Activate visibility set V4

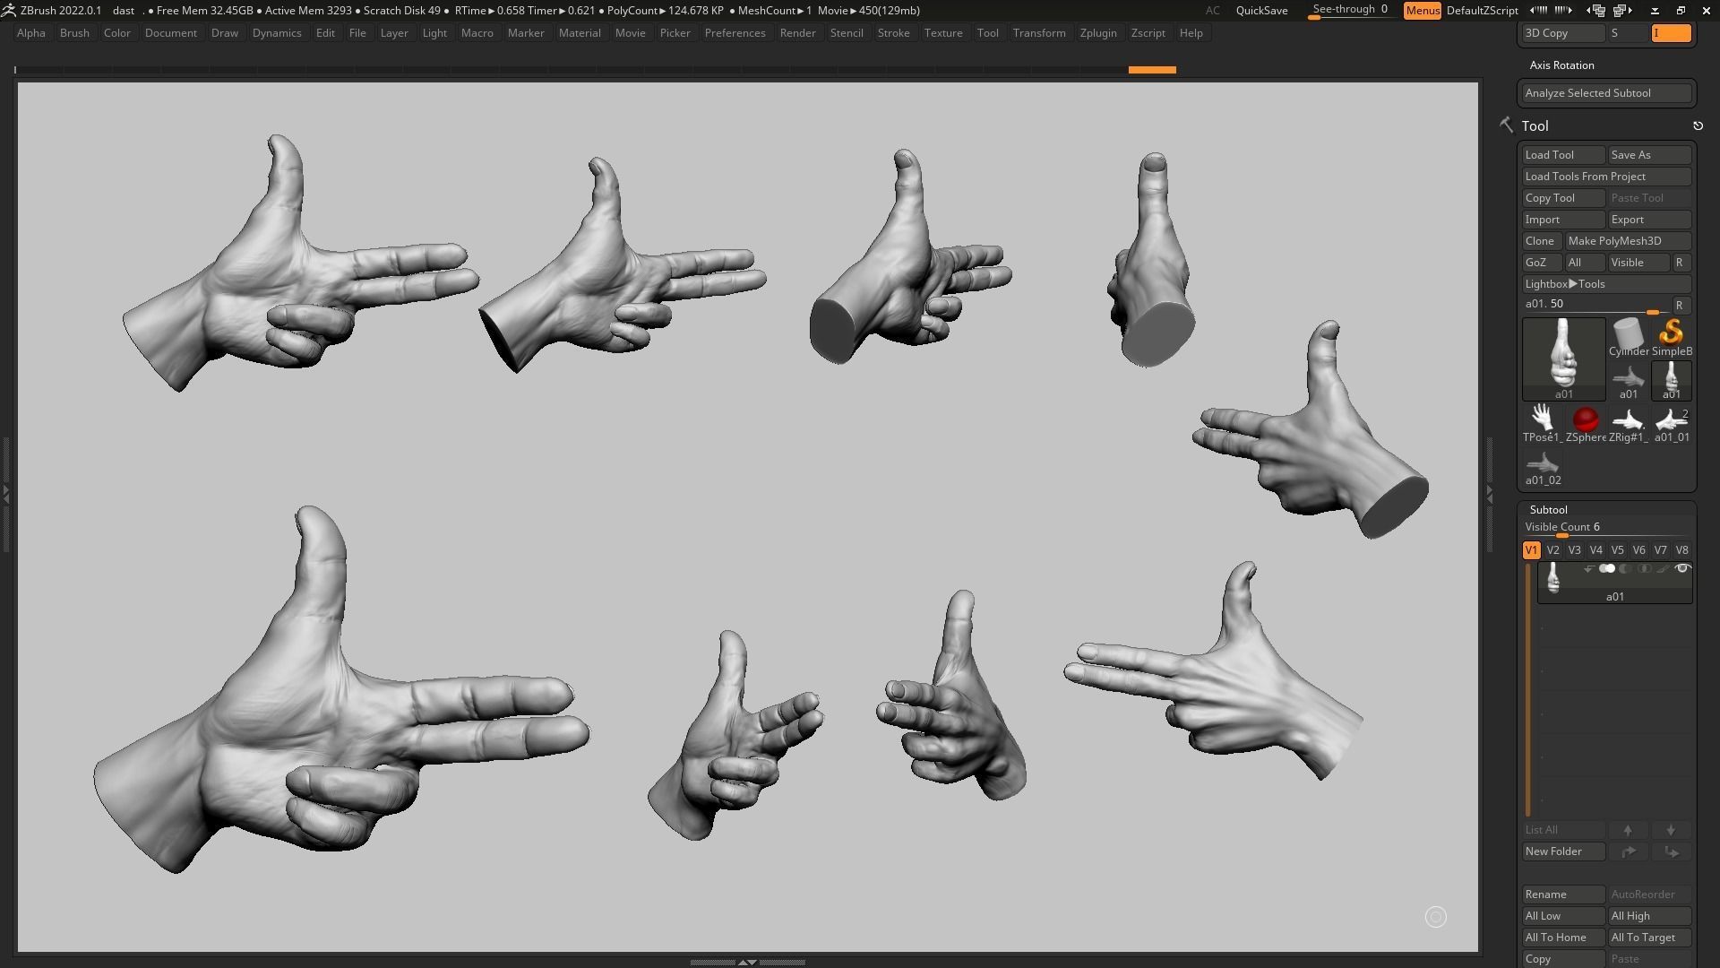point(1595,550)
